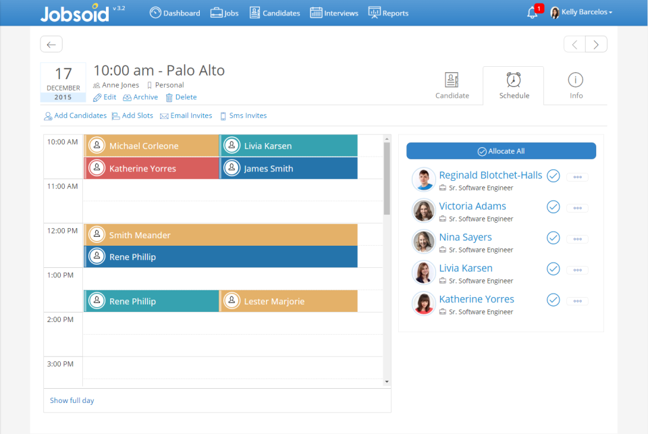Click the person icon on James Smith slot

(232, 168)
